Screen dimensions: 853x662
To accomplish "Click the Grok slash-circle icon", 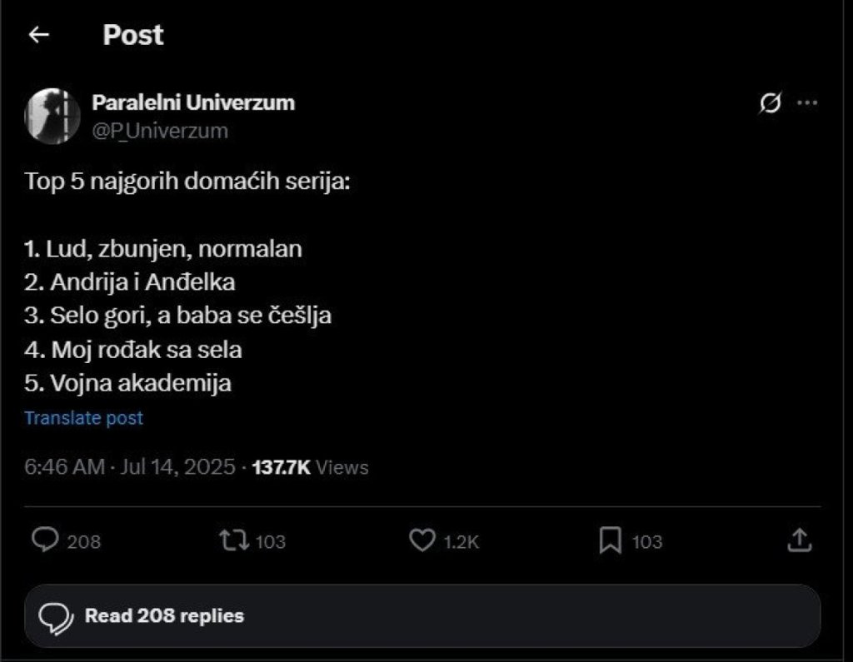I will 771,103.
